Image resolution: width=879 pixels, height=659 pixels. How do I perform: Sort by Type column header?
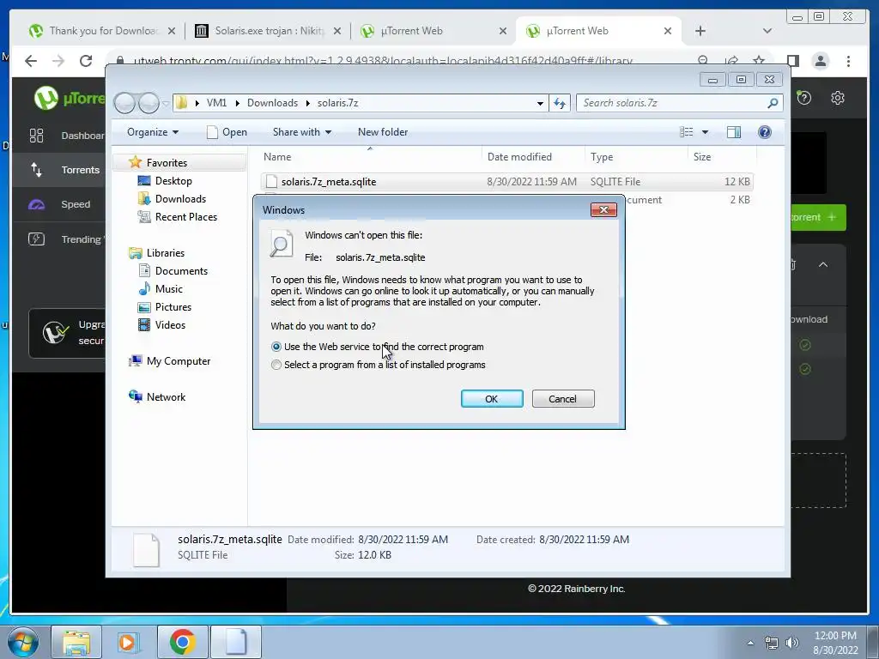[x=602, y=157]
